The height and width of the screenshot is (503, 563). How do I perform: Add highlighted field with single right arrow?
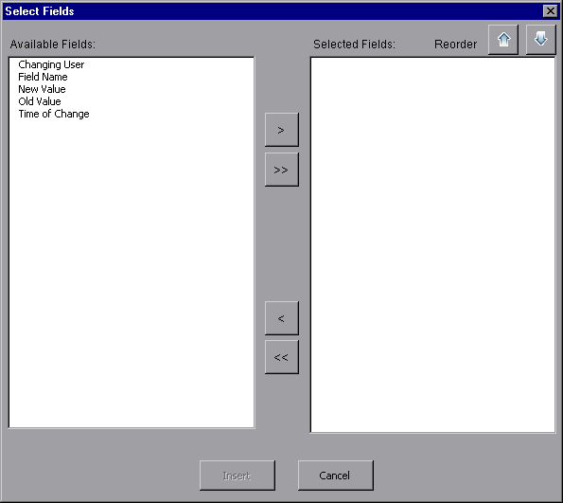[x=282, y=130]
